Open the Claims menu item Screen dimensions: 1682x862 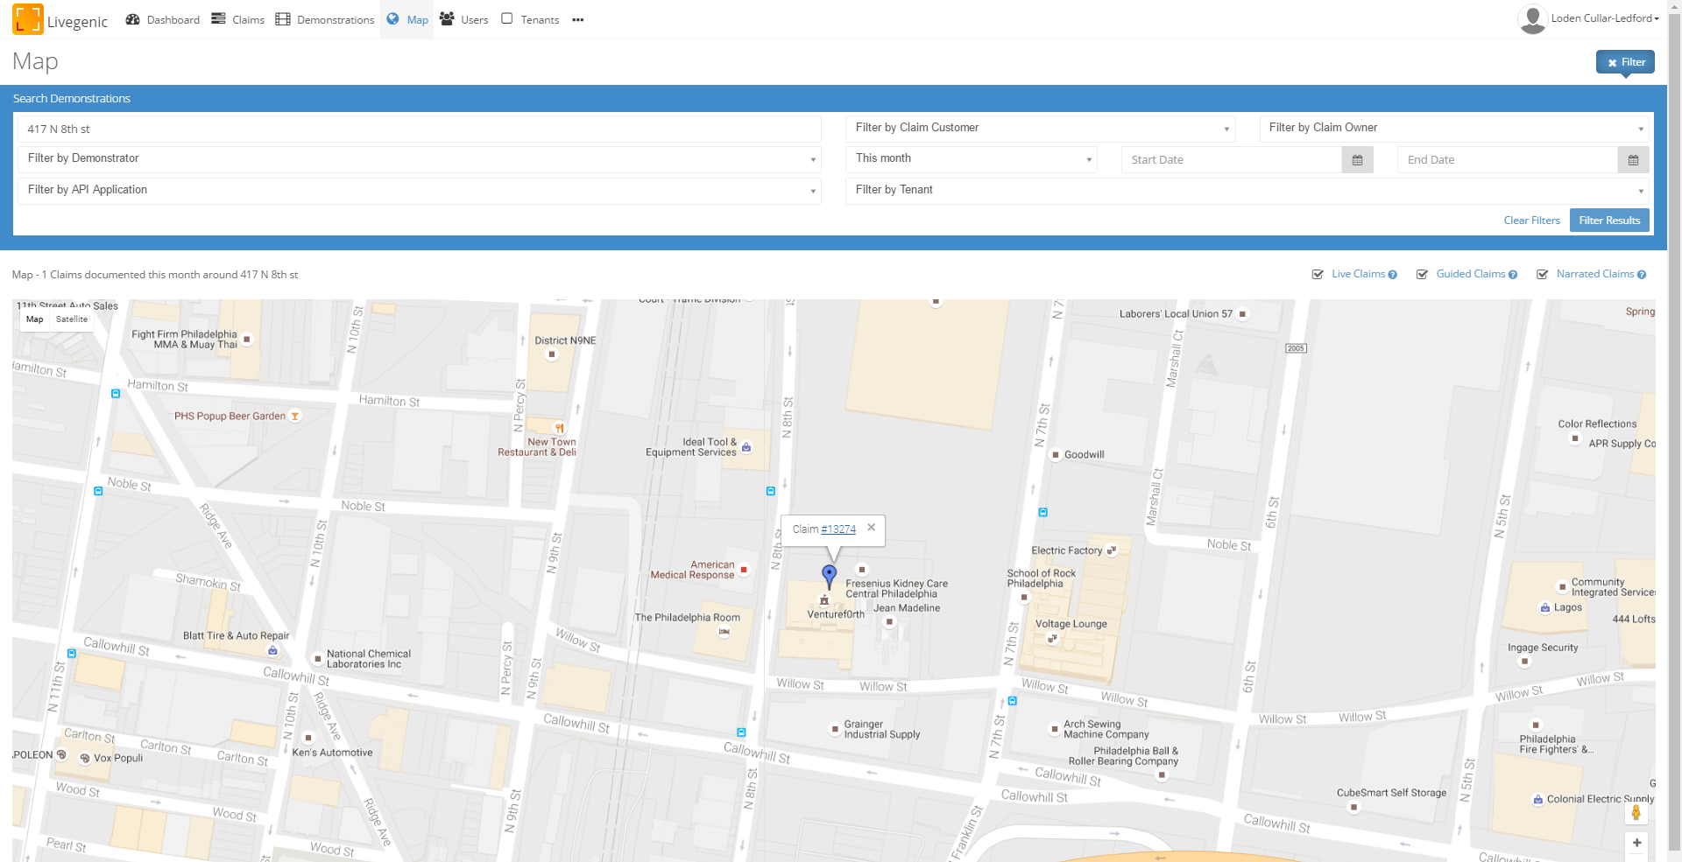[238, 19]
